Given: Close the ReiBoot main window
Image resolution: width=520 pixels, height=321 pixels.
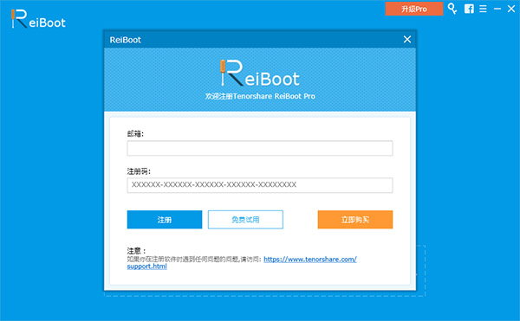Looking at the screenshot, I should tap(511, 9).
